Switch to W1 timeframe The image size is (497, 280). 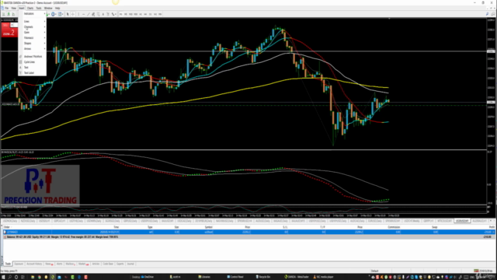(155, 14)
